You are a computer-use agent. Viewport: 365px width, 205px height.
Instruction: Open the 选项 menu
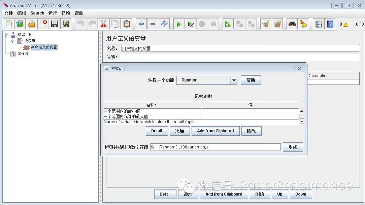pyautogui.click(x=66, y=13)
